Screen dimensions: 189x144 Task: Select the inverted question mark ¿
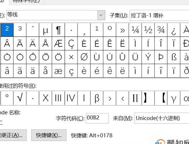click(x=174, y=30)
